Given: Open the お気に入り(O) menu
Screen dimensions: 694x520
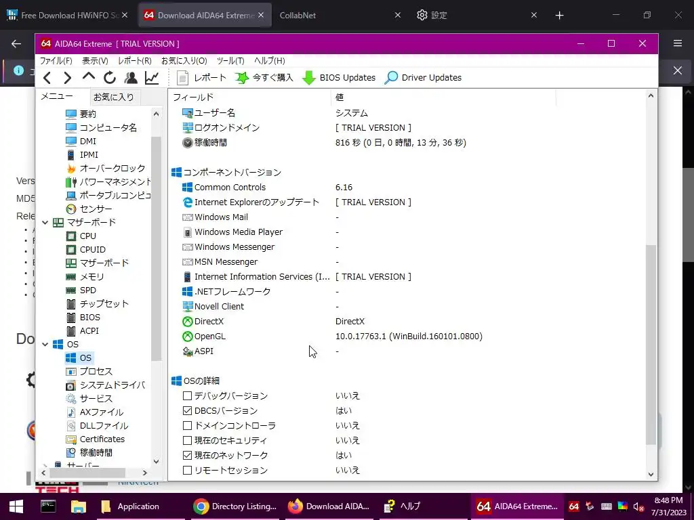Looking at the screenshot, I should (x=184, y=60).
